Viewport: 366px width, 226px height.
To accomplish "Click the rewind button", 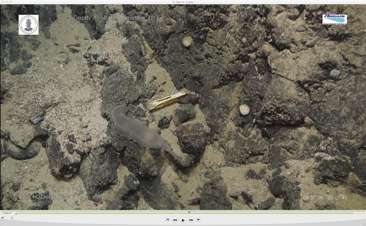I will tap(175, 220).
